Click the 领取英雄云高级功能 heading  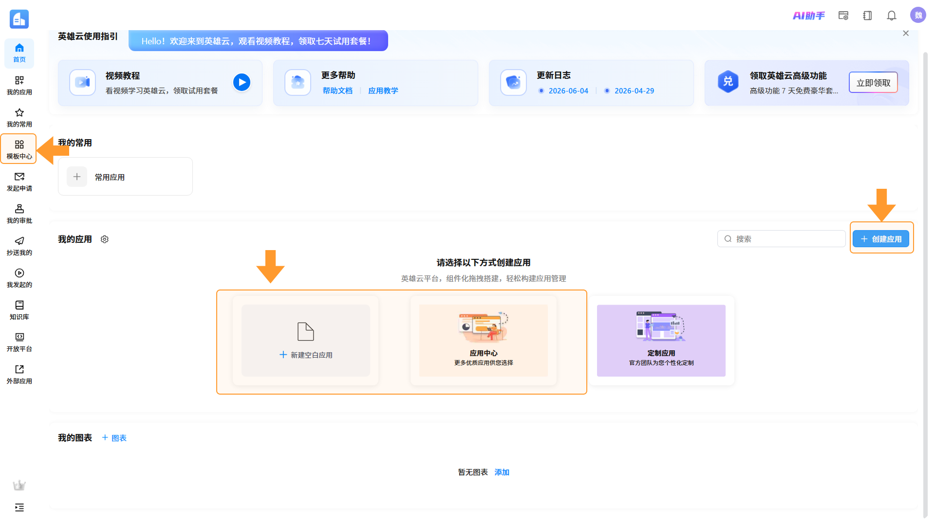coord(788,76)
